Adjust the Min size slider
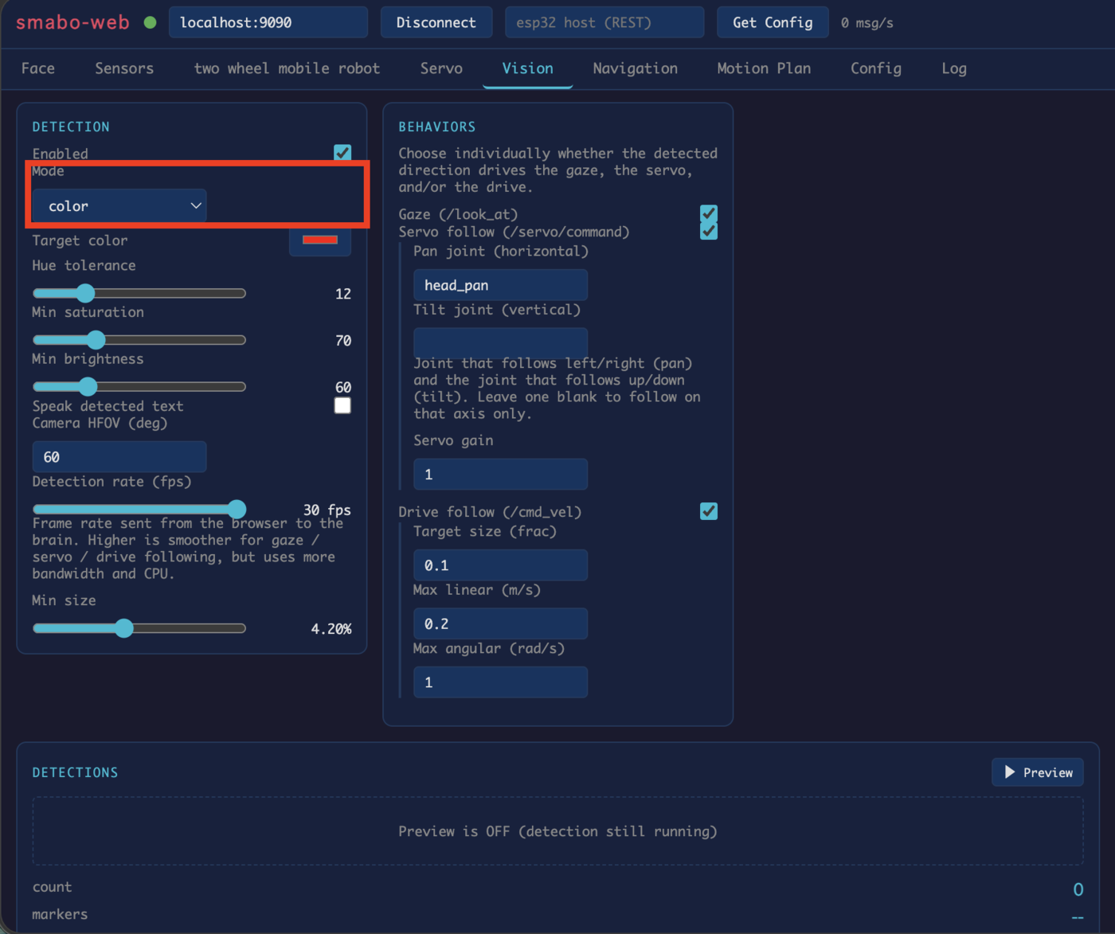The height and width of the screenshot is (934, 1115). (x=139, y=628)
